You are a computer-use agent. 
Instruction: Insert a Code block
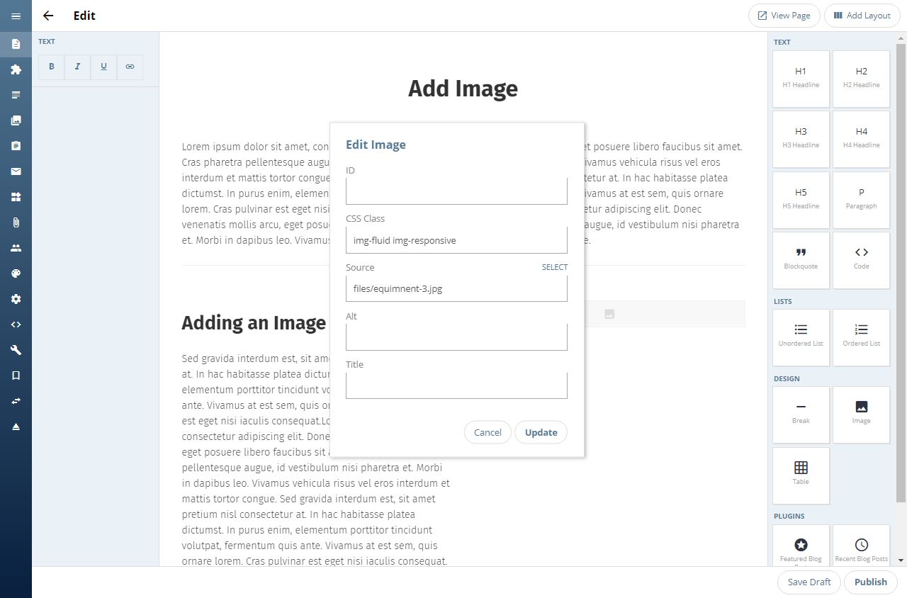pos(861,260)
